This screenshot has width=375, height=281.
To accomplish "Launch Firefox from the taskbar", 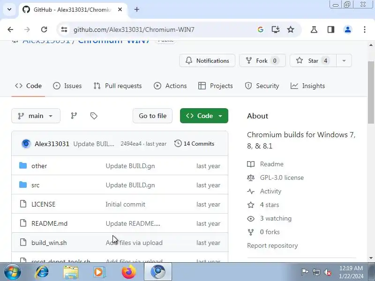I will (x=128, y=272).
